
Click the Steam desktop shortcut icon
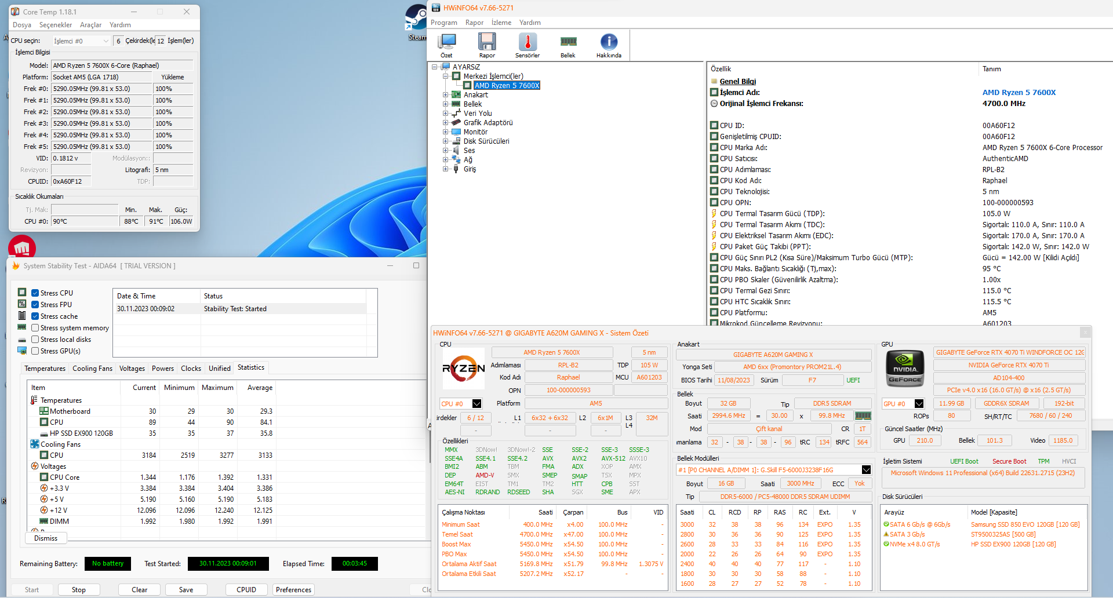416,19
